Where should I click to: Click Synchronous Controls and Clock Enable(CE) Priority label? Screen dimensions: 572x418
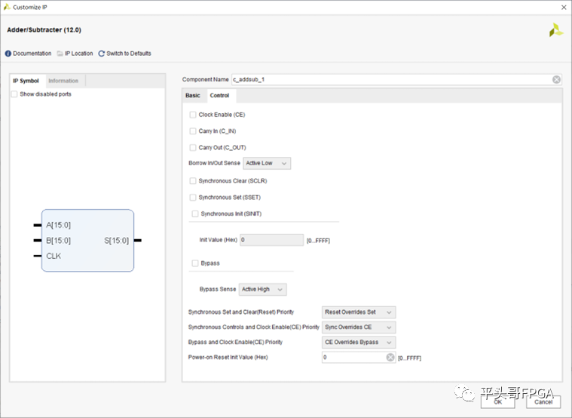tap(254, 327)
